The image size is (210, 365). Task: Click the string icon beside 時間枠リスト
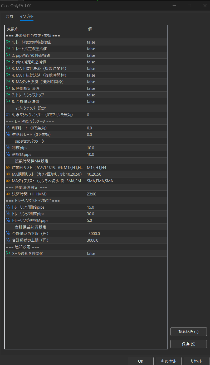(8, 167)
